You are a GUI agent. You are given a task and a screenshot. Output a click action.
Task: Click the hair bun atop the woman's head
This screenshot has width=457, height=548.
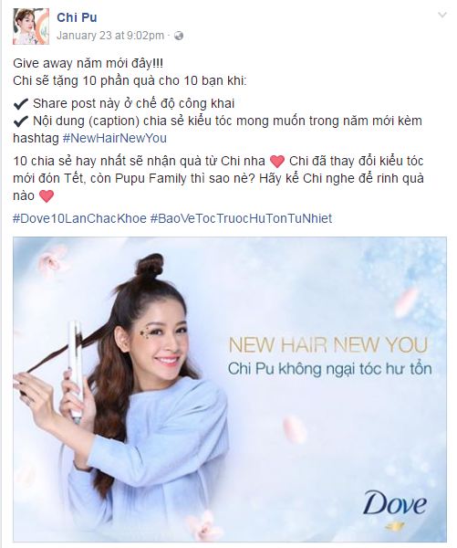[149, 267]
